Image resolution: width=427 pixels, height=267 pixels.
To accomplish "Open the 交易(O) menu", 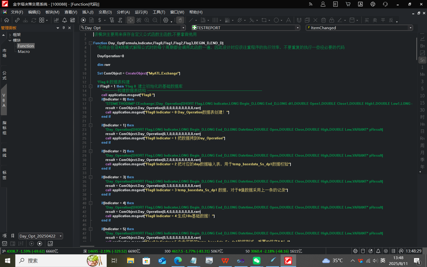I will point(105,12).
